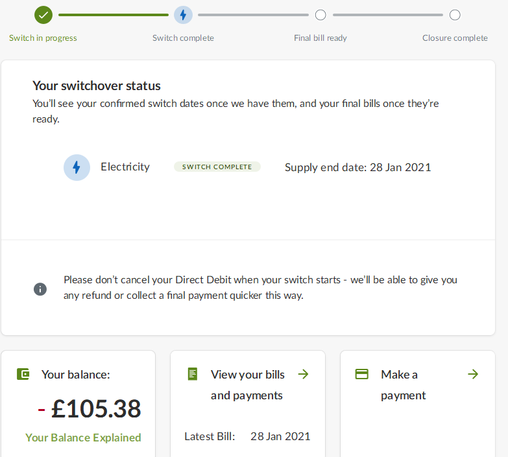The height and width of the screenshot is (457, 508).
Task: Click the 'Switch complete' step label
Action: 184,38
